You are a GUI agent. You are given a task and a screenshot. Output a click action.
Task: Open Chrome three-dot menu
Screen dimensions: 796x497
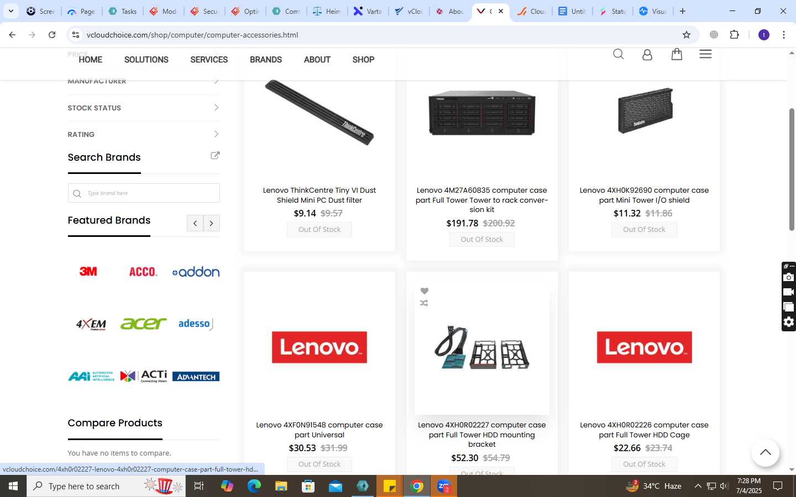coord(784,35)
